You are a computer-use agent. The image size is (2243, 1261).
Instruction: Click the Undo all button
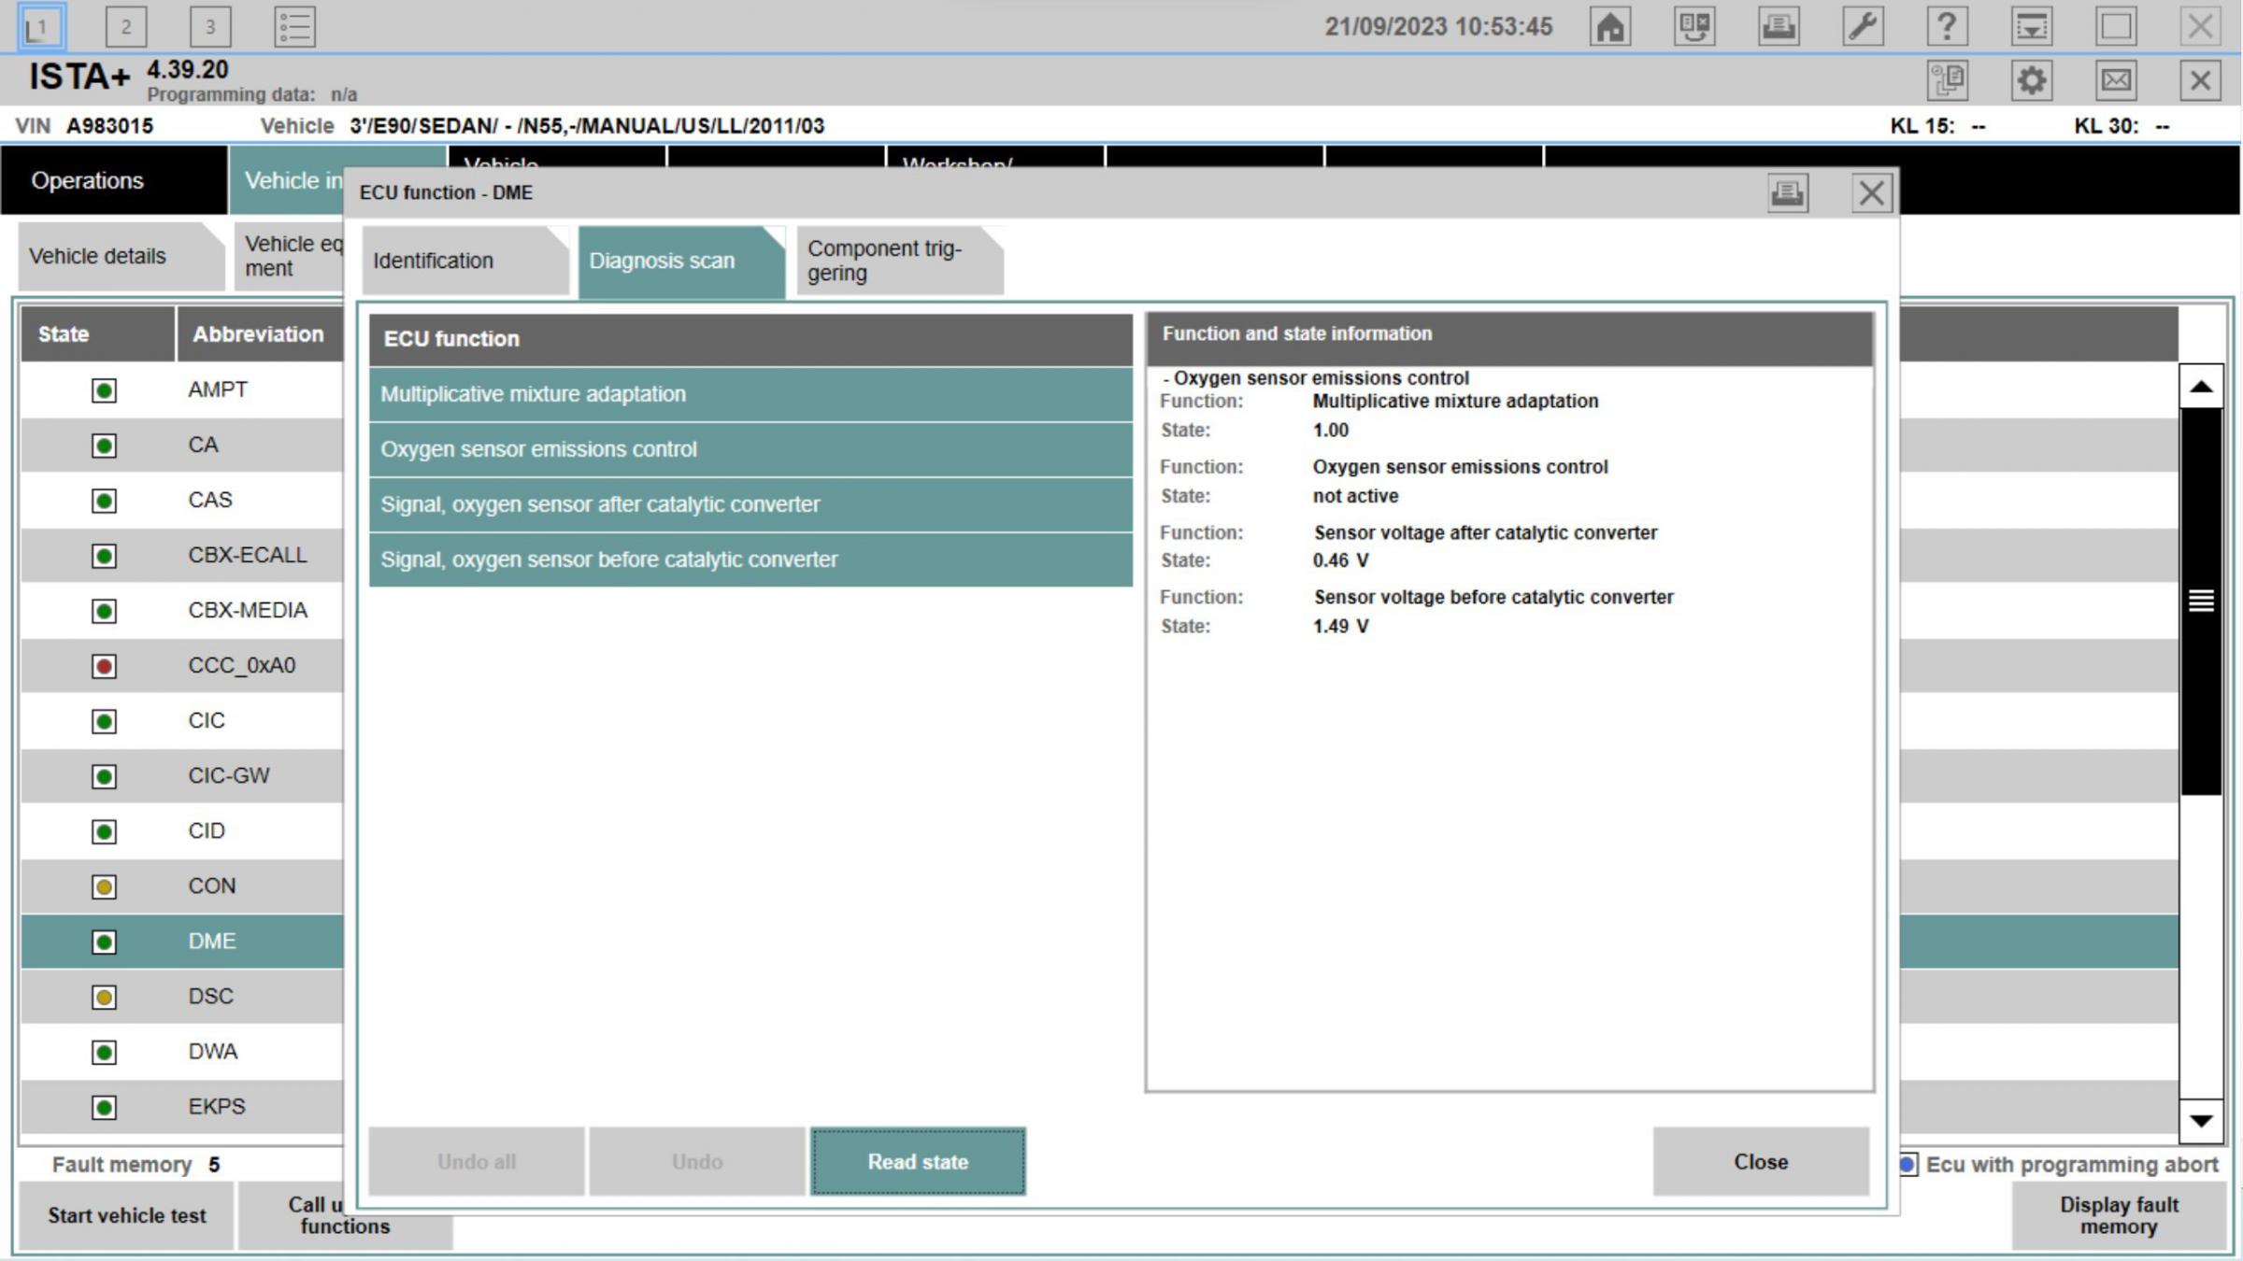477,1161
